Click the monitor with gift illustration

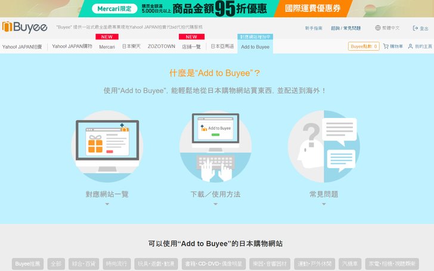[x=107, y=147]
